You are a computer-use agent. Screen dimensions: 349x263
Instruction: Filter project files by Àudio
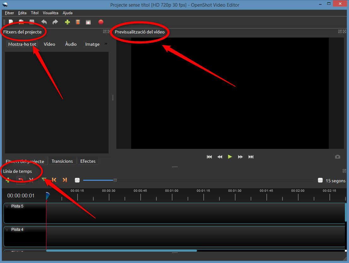(71, 44)
